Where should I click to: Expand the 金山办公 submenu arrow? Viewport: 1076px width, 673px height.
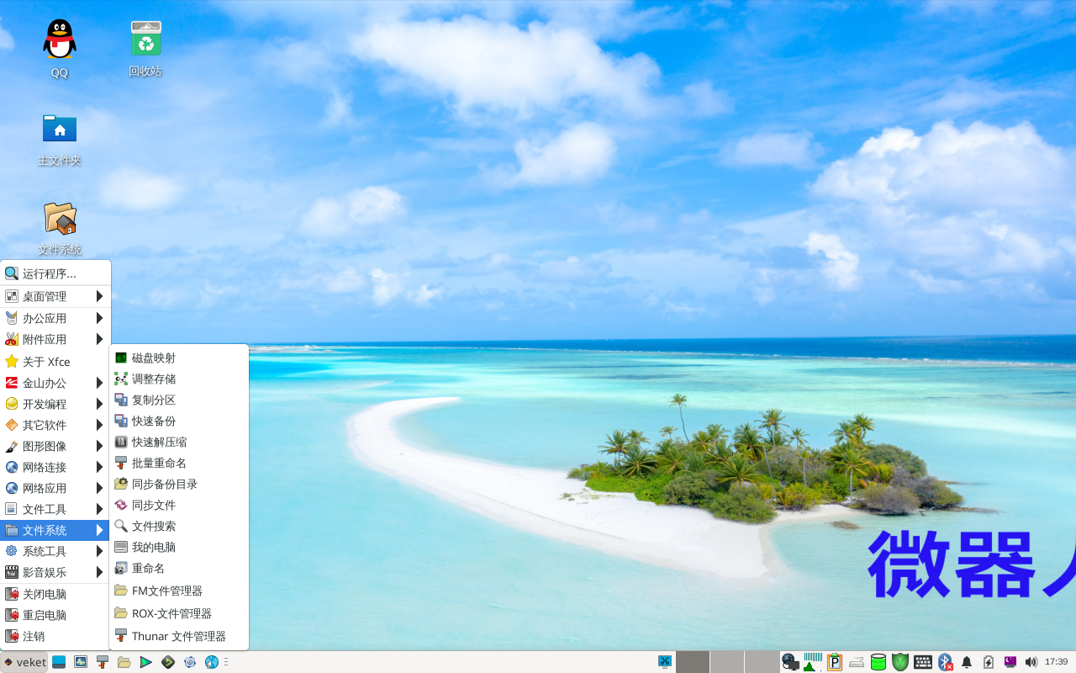pos(99,383)
